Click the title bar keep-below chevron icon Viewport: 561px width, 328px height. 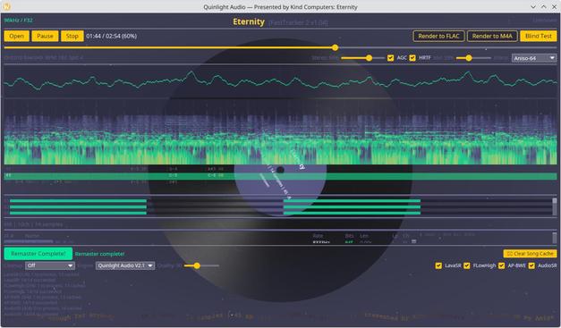point(533,7)
